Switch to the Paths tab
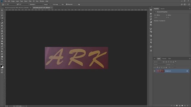Screen dimensions: 191x107 point(170,59)
